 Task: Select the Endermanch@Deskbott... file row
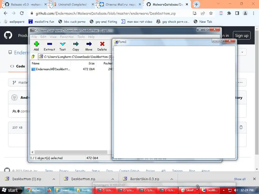click(71, 69)
